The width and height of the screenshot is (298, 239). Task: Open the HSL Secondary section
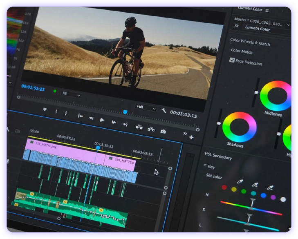tap(218, 156)
